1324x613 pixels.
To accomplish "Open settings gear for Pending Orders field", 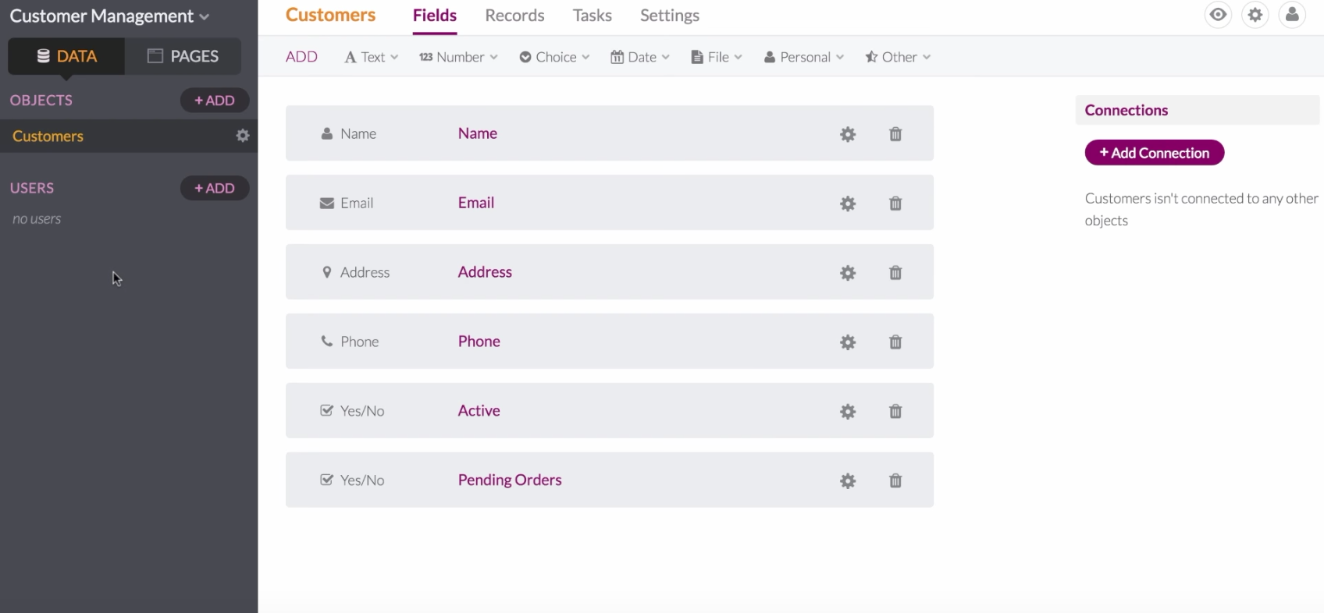I will click(848, 481).
